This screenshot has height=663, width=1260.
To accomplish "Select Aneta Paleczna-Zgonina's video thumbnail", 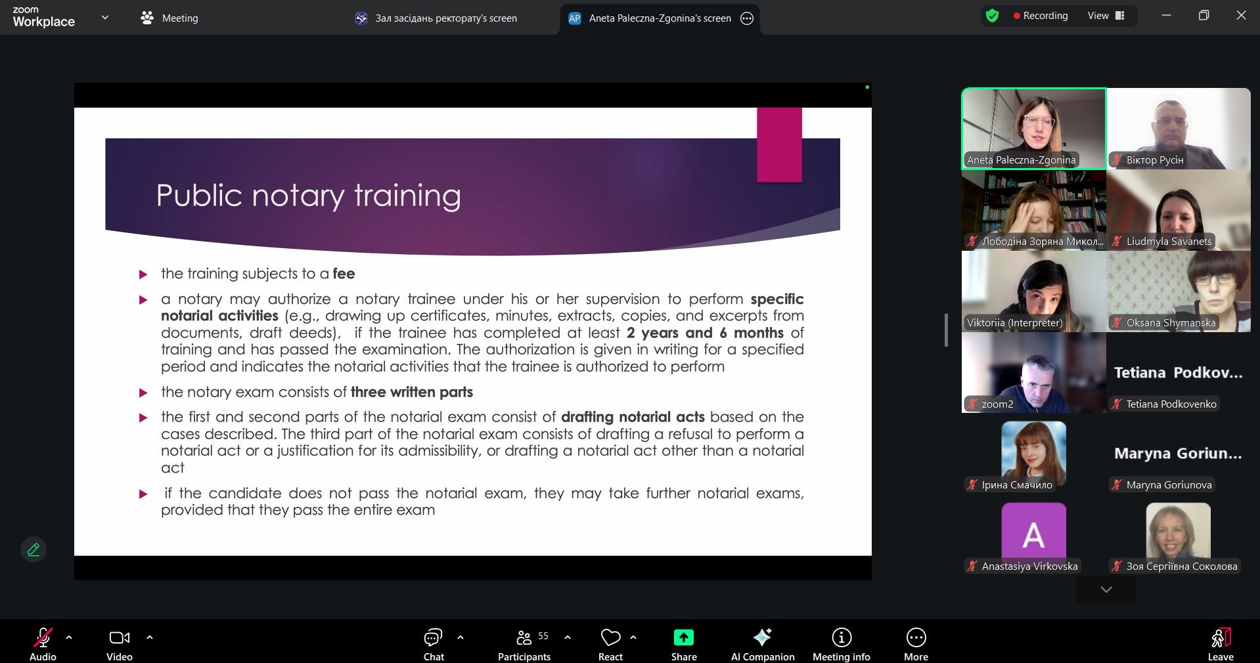I will click(x=1033, y=129).
